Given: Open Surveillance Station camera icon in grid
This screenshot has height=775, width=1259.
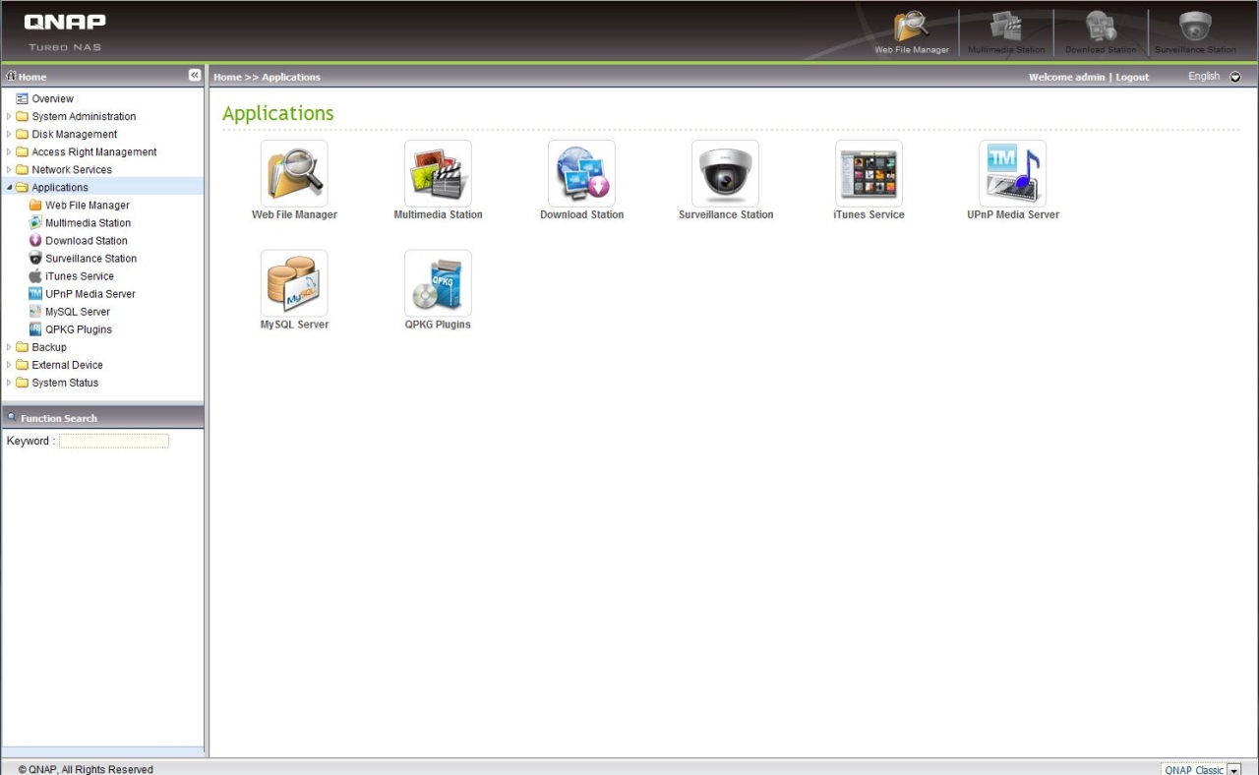Looking at the screenshot, I should (x=725, y=173).
